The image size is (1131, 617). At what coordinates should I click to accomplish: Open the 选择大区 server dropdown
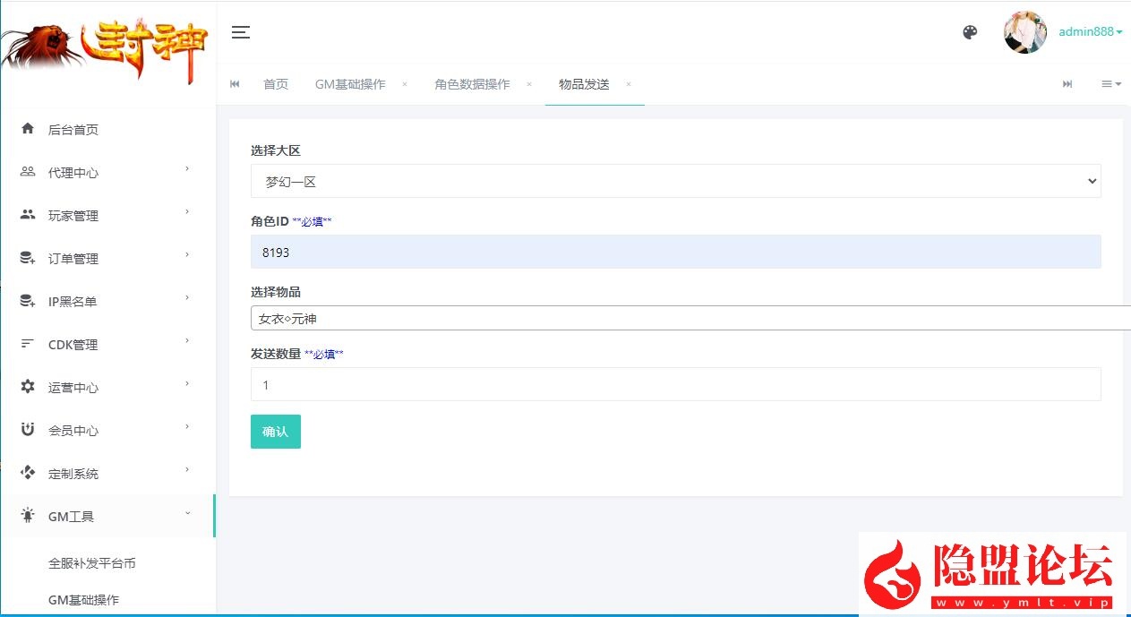click(675, 181)
